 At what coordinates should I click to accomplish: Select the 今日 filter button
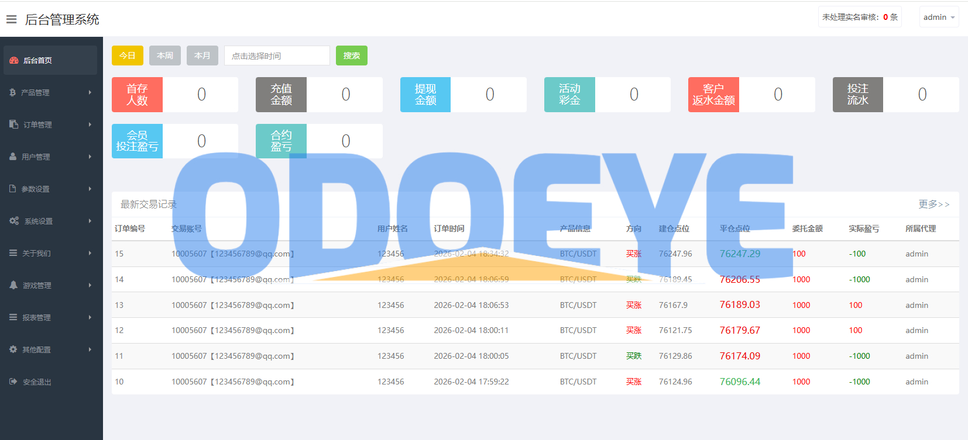[x=128, y=56]
